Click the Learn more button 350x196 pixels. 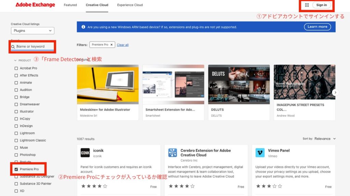coord(318,27)
